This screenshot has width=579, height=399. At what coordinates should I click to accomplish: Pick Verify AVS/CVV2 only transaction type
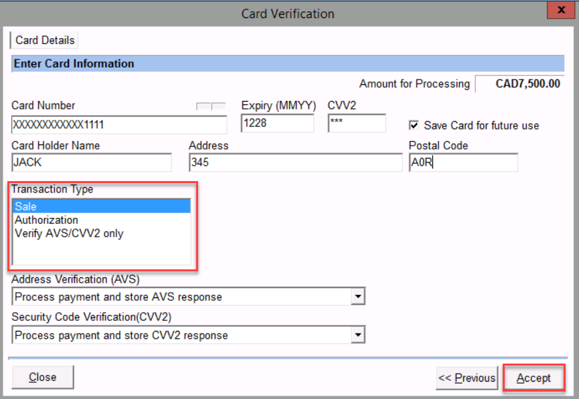(69, 233)
